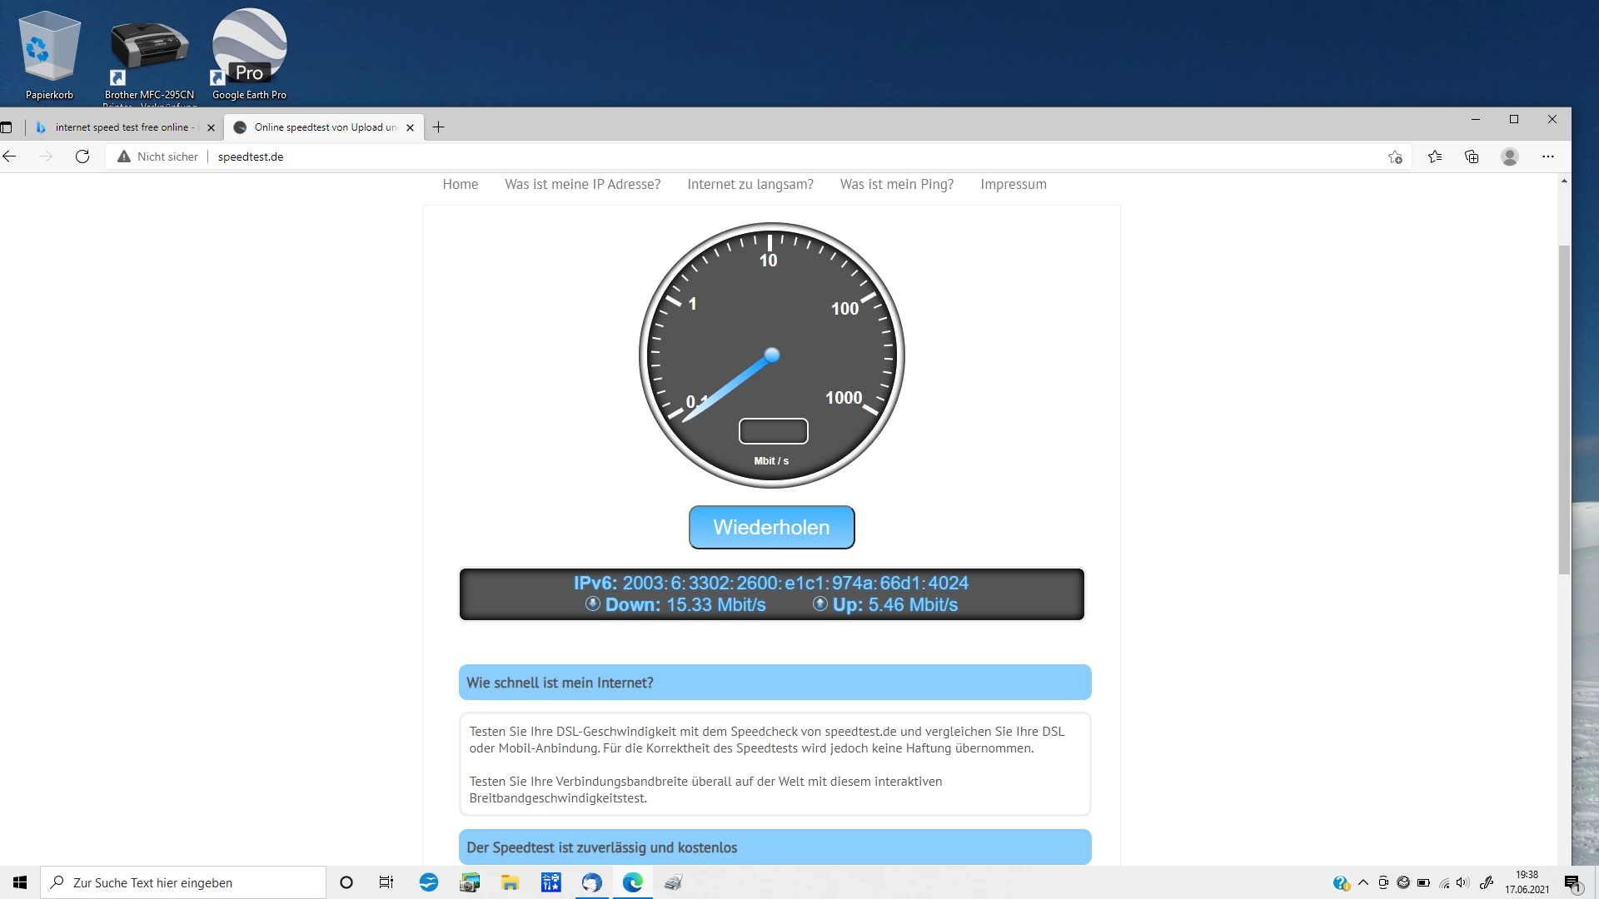Open the Impressum link

point(1013,184)
